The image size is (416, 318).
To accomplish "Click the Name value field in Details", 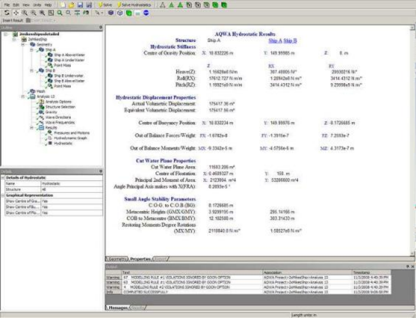I will pos(72,183).
